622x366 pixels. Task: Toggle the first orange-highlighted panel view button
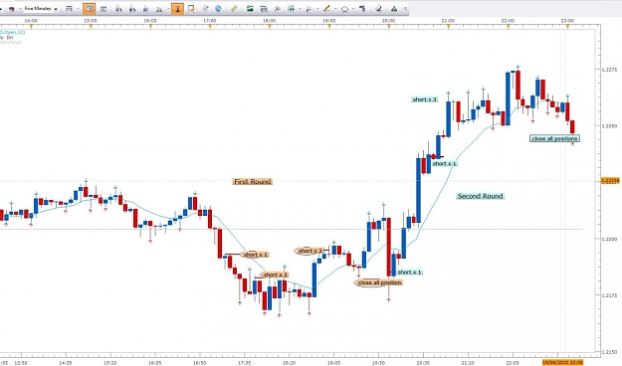pyautogui.click(x=90, y=8)
